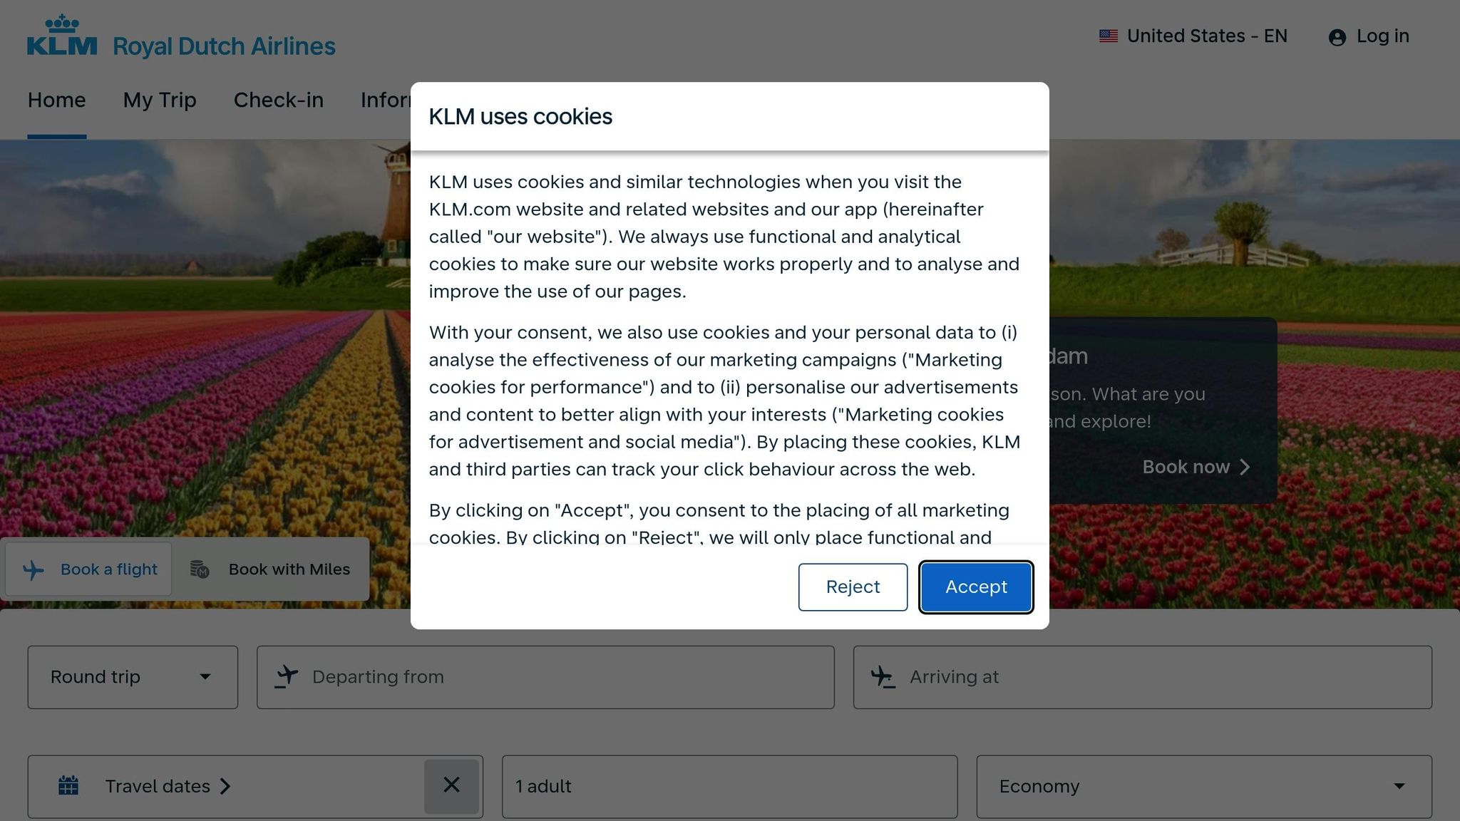Switch to the Book with Miles tab
The width and height of the screenshot is (1460, 821).
pos(288,569)
